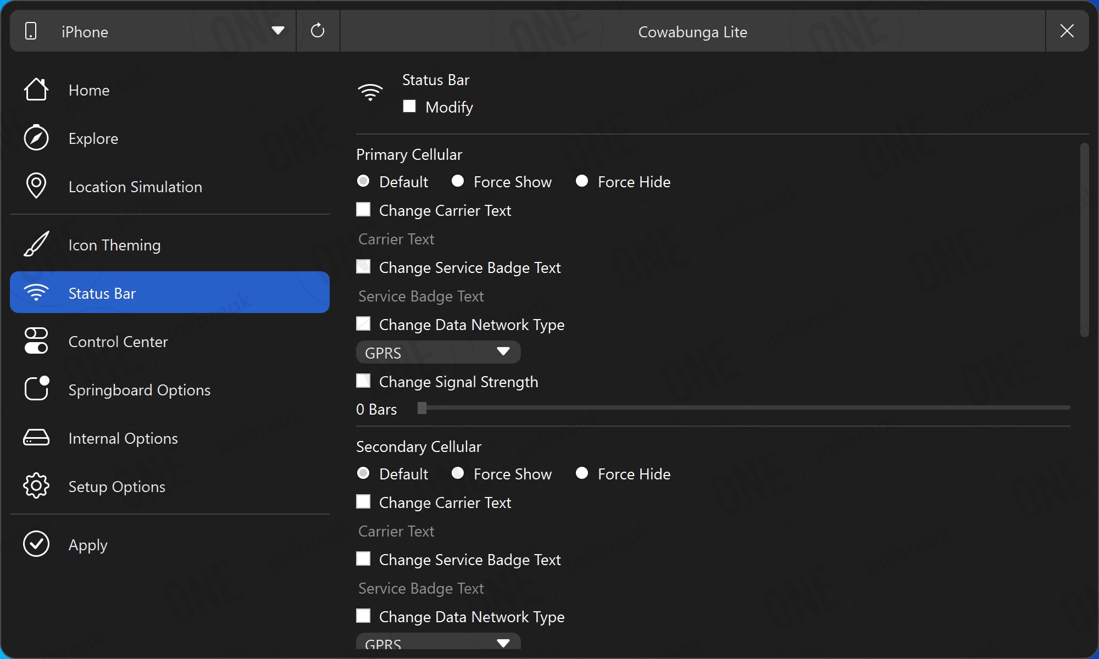1099x659 pixels.
Task: Open the iPhone device dropdown
Action: pyautogui.click(x=153, y=31)
